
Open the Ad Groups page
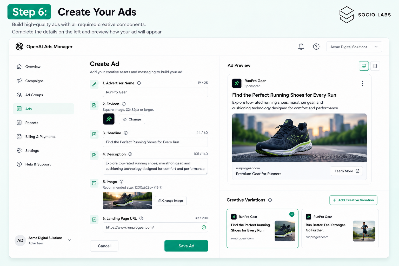click(x=43, y=95)
